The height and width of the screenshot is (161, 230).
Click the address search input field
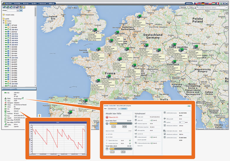pyautogui.click(x=212, y=7)
